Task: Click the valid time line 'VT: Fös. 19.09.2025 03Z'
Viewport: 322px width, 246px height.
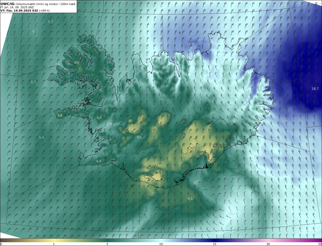Action: 19,11
